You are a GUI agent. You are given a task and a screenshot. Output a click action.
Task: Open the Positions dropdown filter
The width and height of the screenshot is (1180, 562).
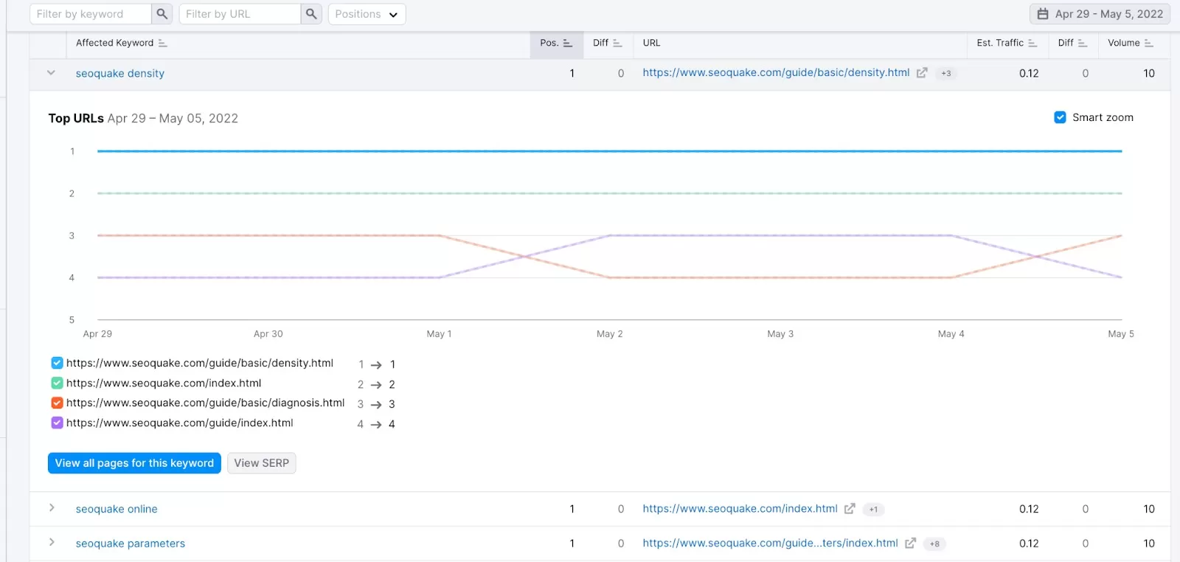click(367, 14)
